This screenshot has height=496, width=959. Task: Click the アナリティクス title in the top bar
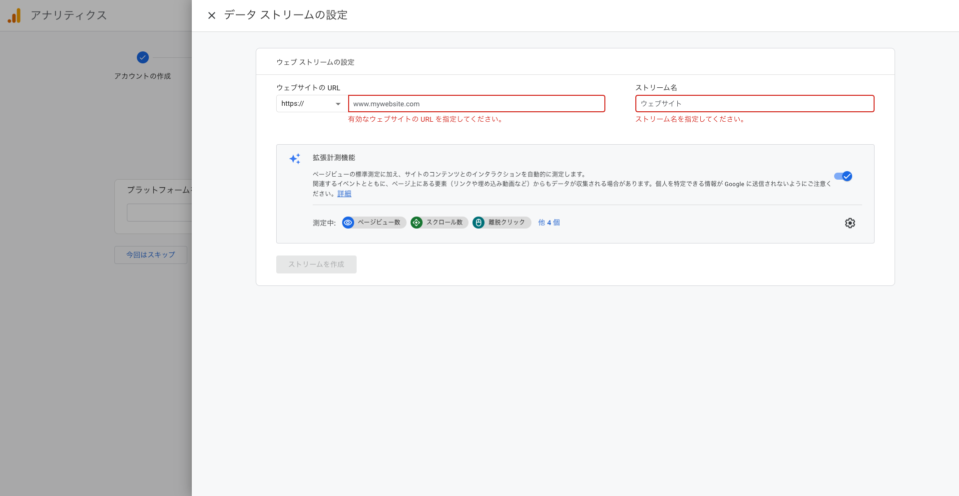click(69, 15)
